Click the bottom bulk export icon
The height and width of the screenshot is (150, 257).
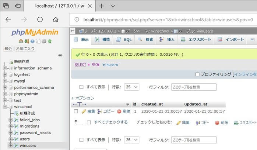tap(236, 123)
